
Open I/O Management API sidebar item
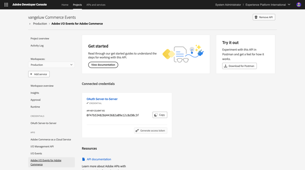point(42,147)
